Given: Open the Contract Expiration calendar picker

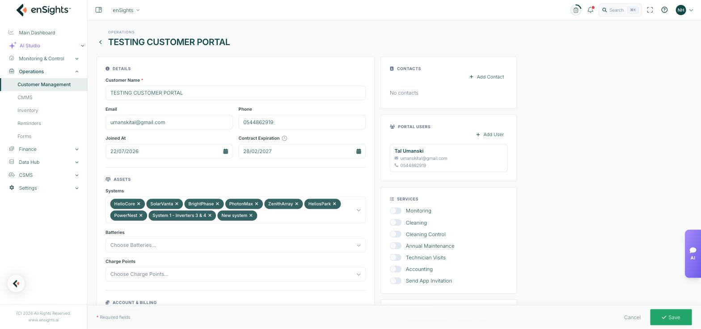Looking at the screenshot, I should tap(359, 151).
